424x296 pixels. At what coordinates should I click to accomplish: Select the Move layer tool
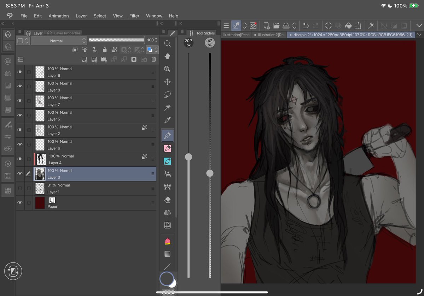(167, 82)
